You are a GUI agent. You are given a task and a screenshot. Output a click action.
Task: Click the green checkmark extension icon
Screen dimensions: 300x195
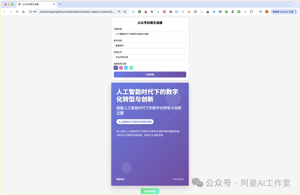pyautogui.click(x=226, y=12)
